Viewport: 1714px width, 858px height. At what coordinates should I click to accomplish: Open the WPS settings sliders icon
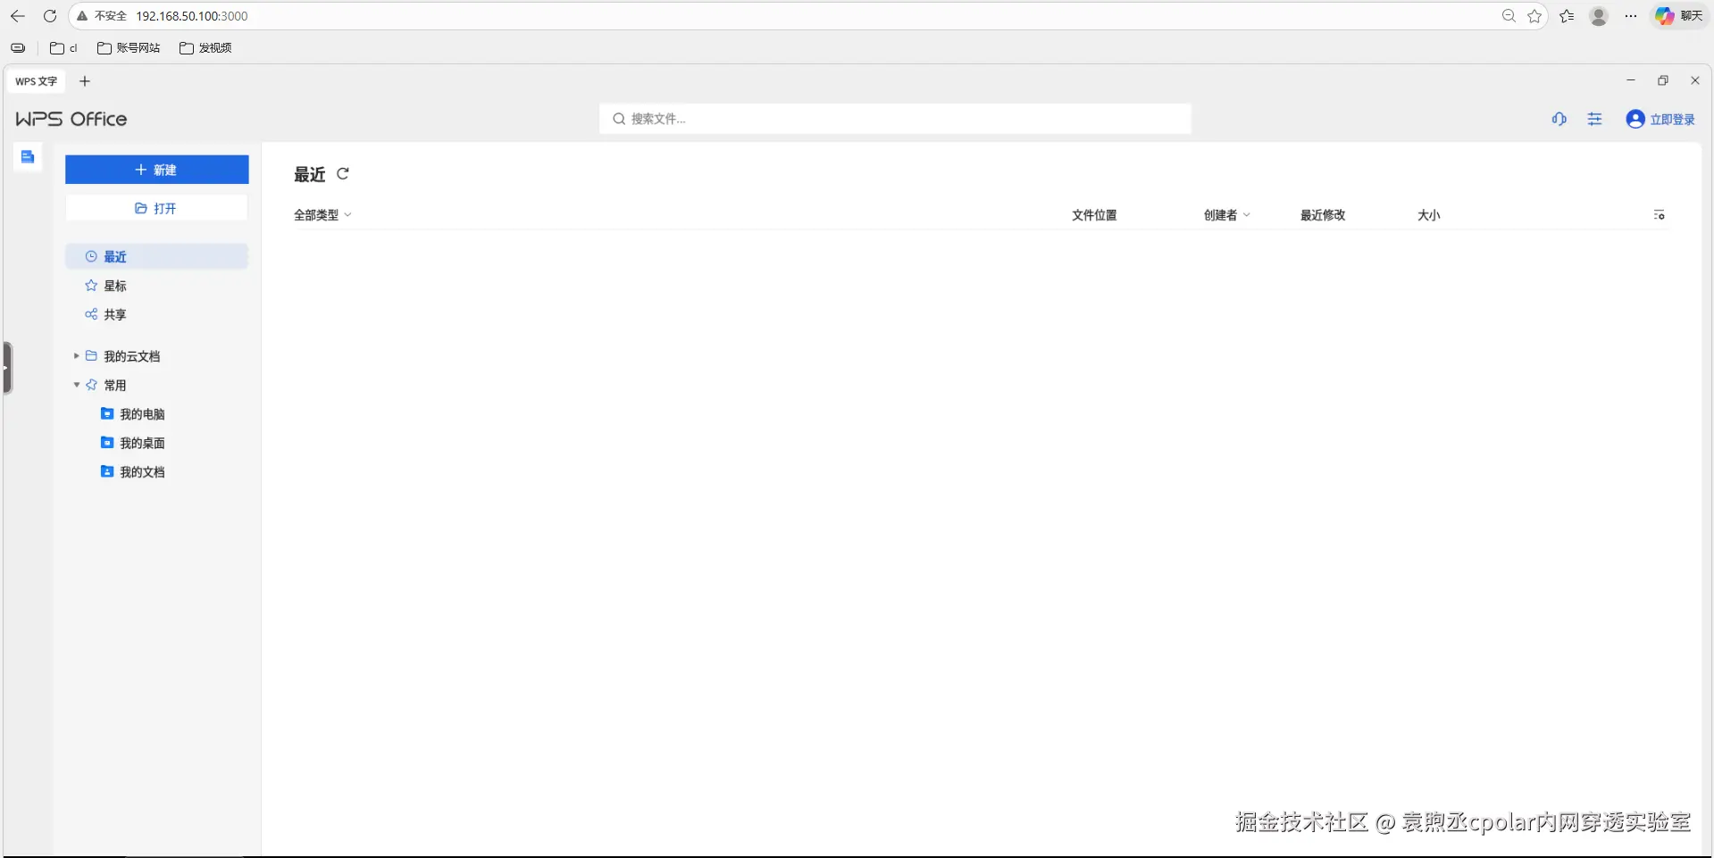(1595, 119)
